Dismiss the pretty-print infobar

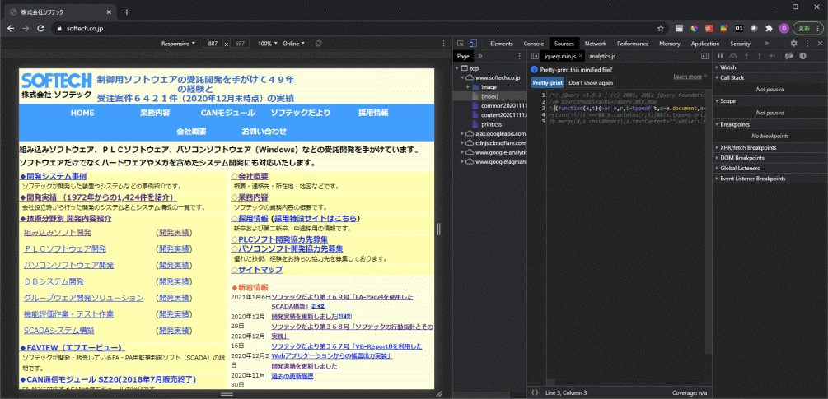[706, 77]
